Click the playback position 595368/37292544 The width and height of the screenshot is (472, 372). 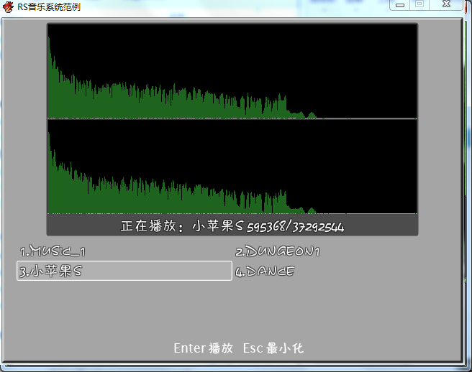pos(295,227)
